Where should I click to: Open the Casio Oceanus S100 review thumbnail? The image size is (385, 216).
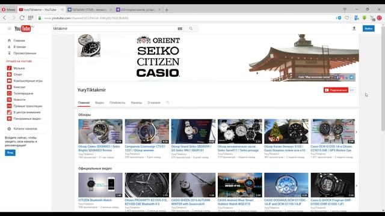tap(286, 131)
